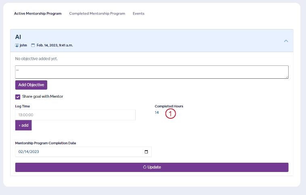
Task: Open the Events tab
Action: 138,13
